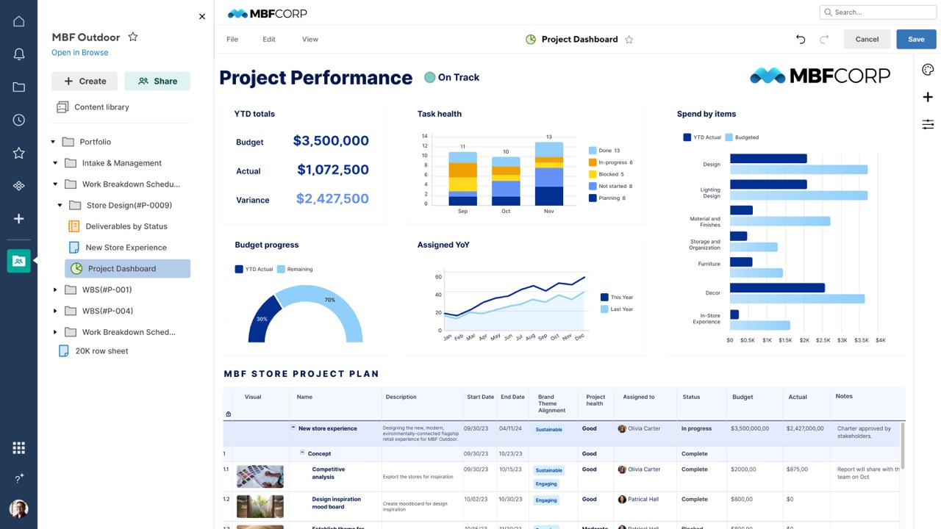Open favorites via the sidebar star icon
The image size is (941, 529).
coord(18,152)
